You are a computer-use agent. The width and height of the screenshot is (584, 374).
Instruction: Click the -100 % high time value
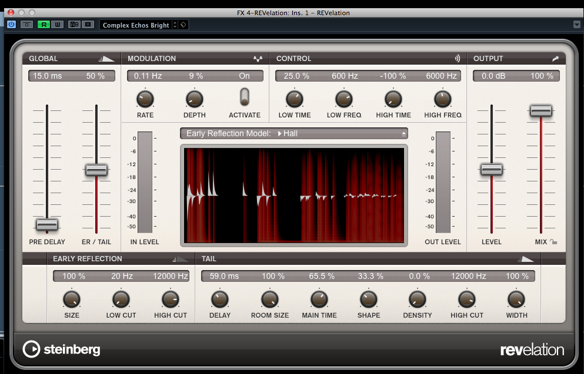pos(393,76)
